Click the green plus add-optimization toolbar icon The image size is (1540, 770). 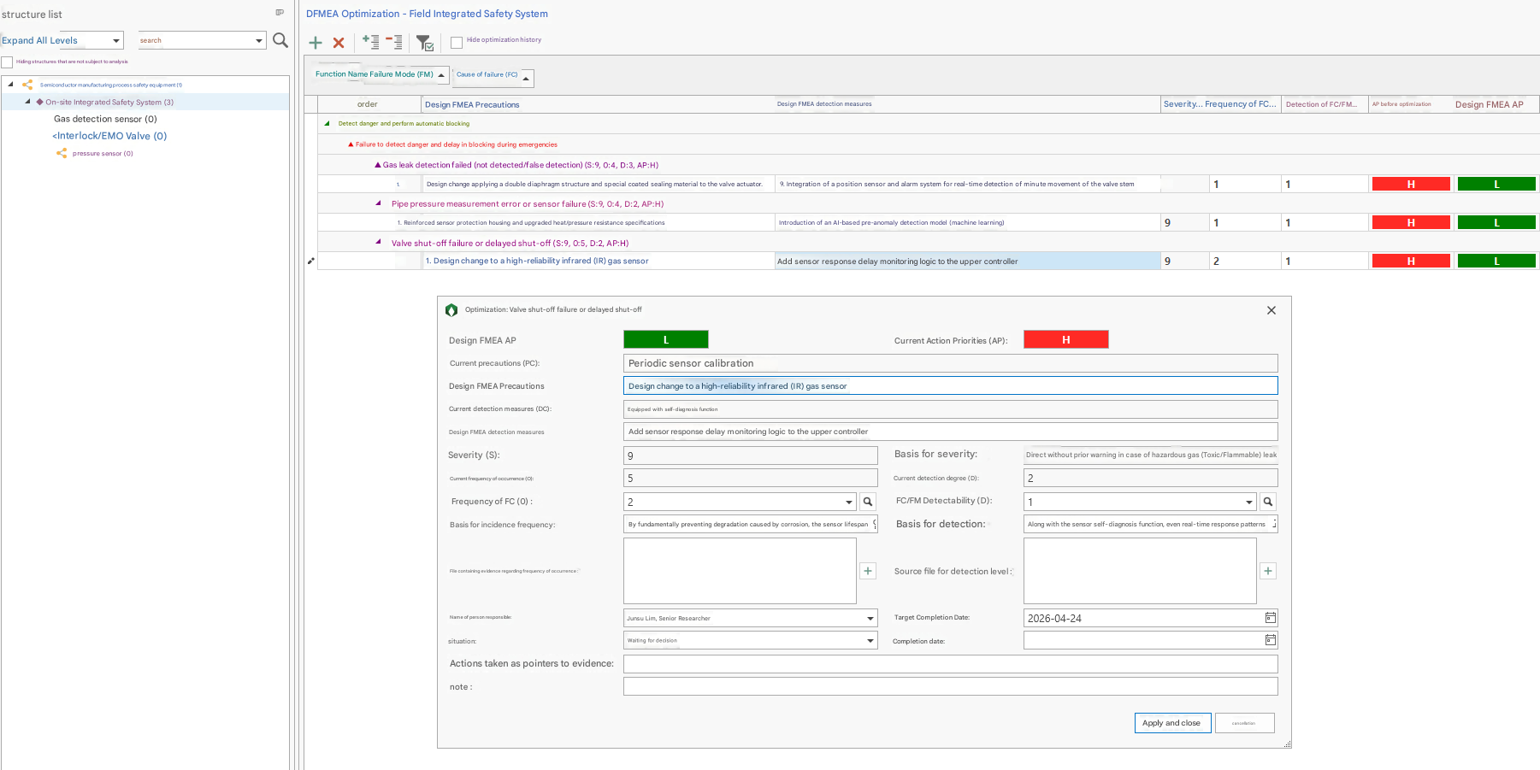coord(316,43)
